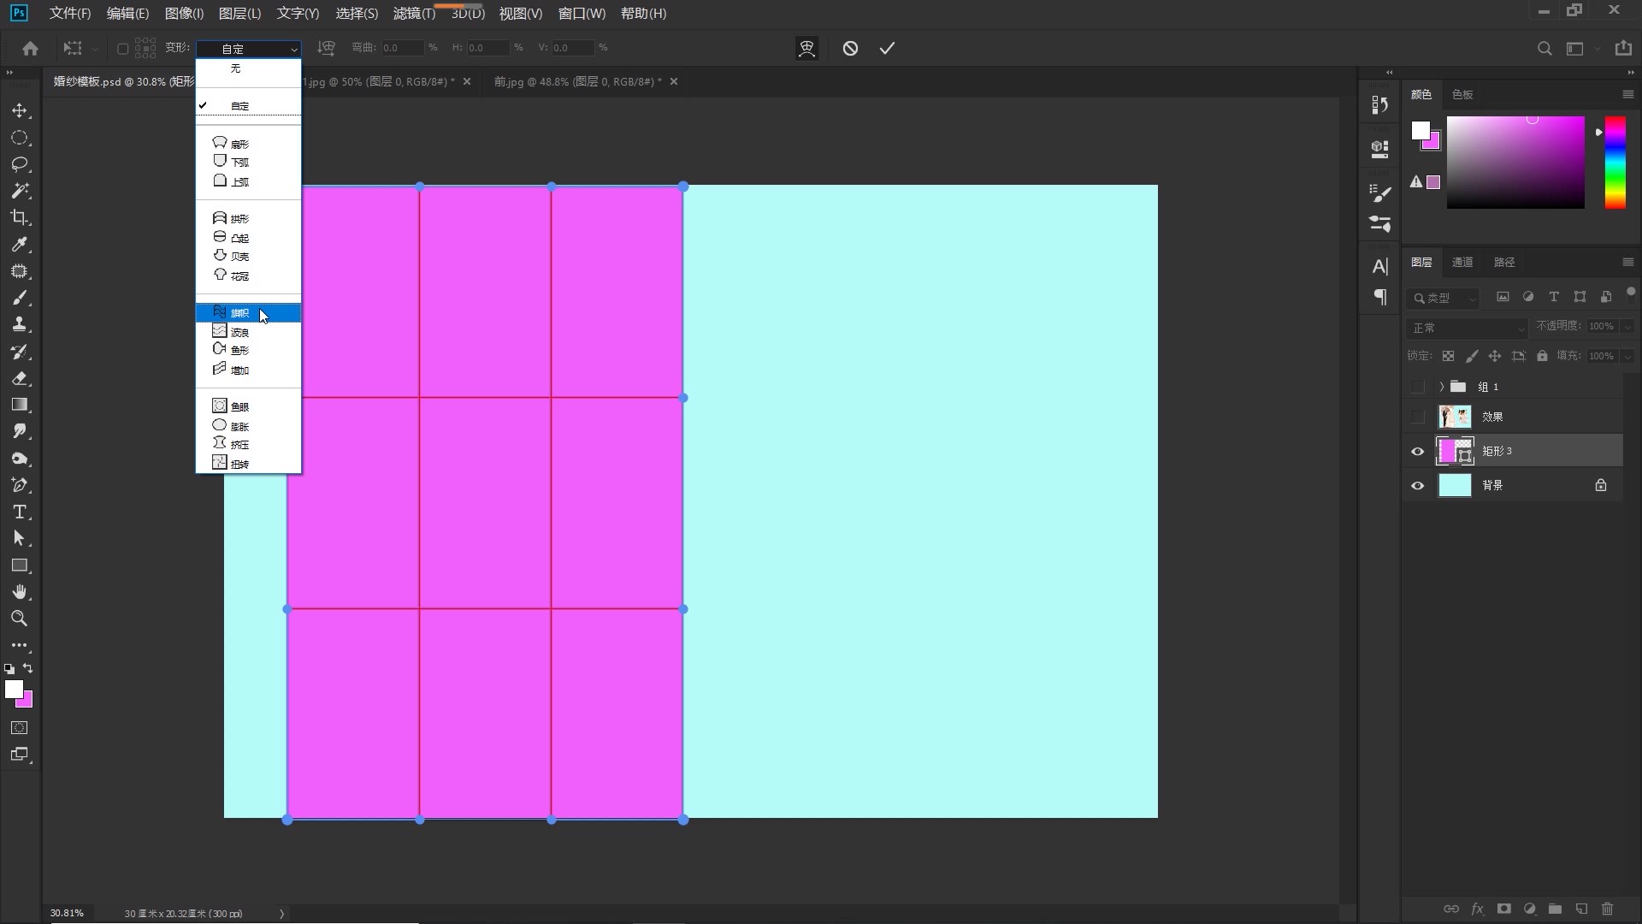
Task: Select the Zoom tool
Action: [x=20, y=619]
